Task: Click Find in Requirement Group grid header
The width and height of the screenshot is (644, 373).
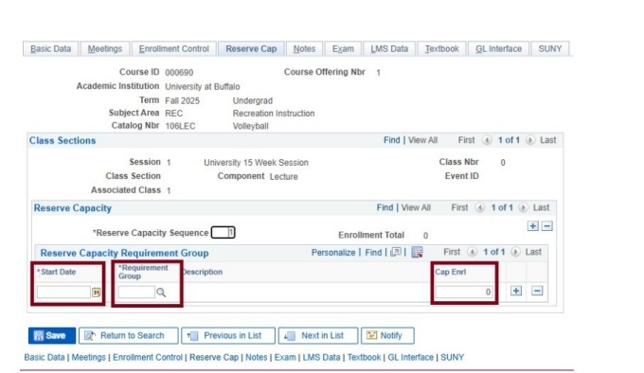Action: 373,253
